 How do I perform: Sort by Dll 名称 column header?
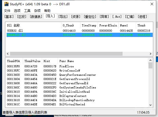(x=33, y=25)
